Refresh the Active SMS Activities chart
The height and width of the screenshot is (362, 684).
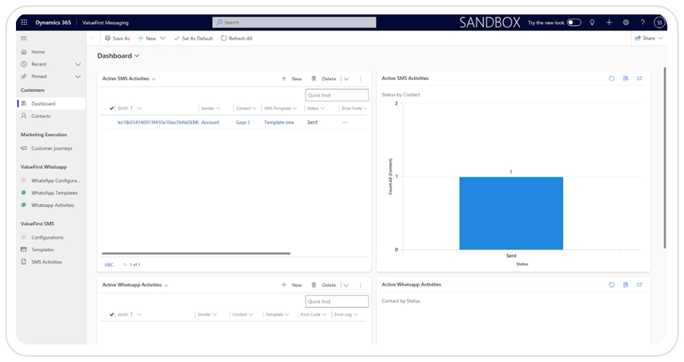point(612,78)
